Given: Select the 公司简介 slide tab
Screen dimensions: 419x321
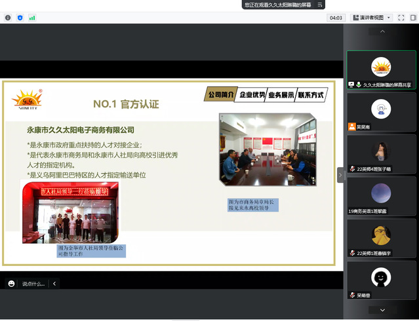Looking at the screenshot, I should (x=221, y=94).
